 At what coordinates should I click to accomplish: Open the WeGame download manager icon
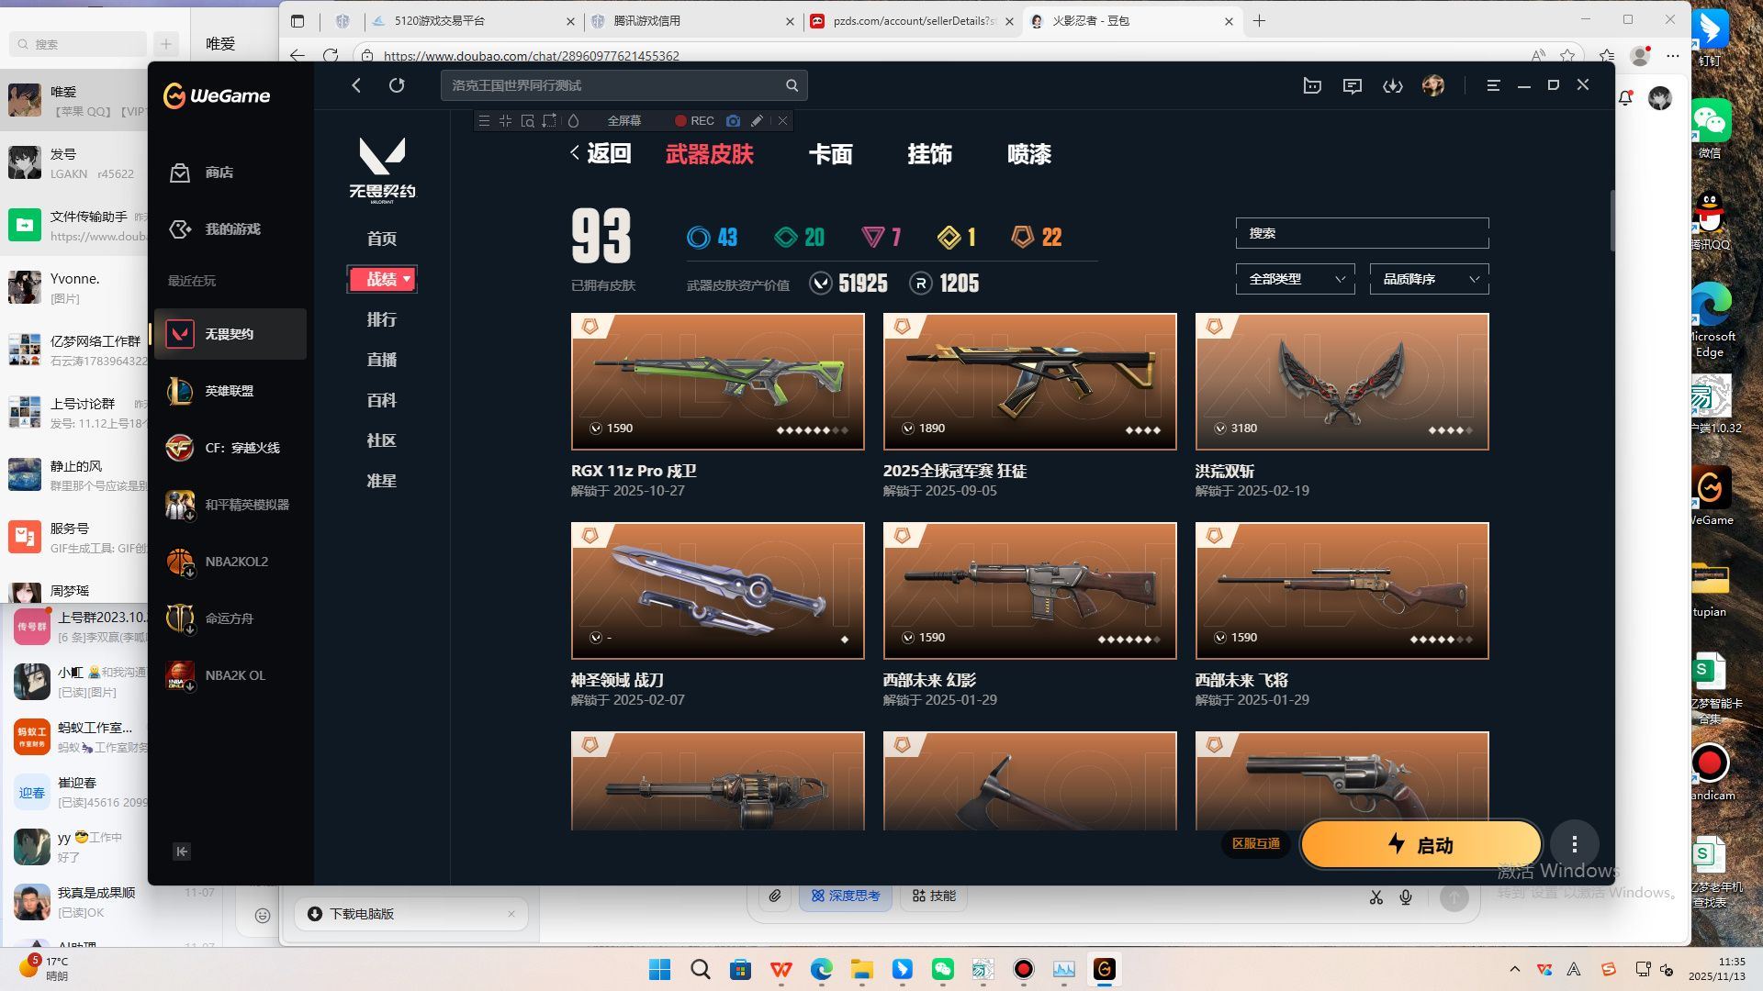[1392, 85]
